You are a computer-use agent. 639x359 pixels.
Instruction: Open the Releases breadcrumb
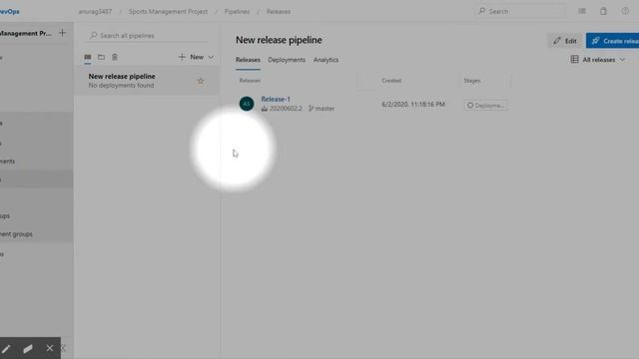coord(279,11)
